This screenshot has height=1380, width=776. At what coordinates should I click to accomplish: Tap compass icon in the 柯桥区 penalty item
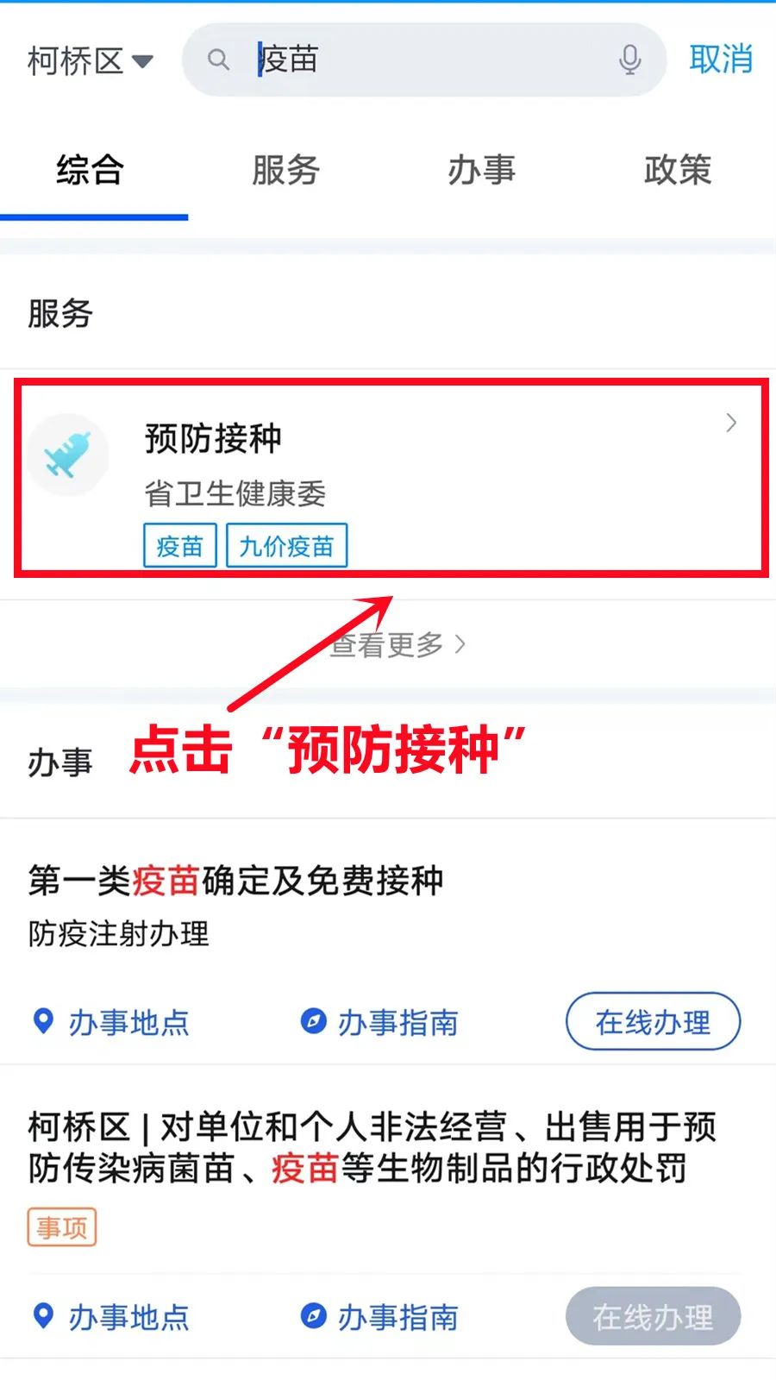click(313, 1316)
